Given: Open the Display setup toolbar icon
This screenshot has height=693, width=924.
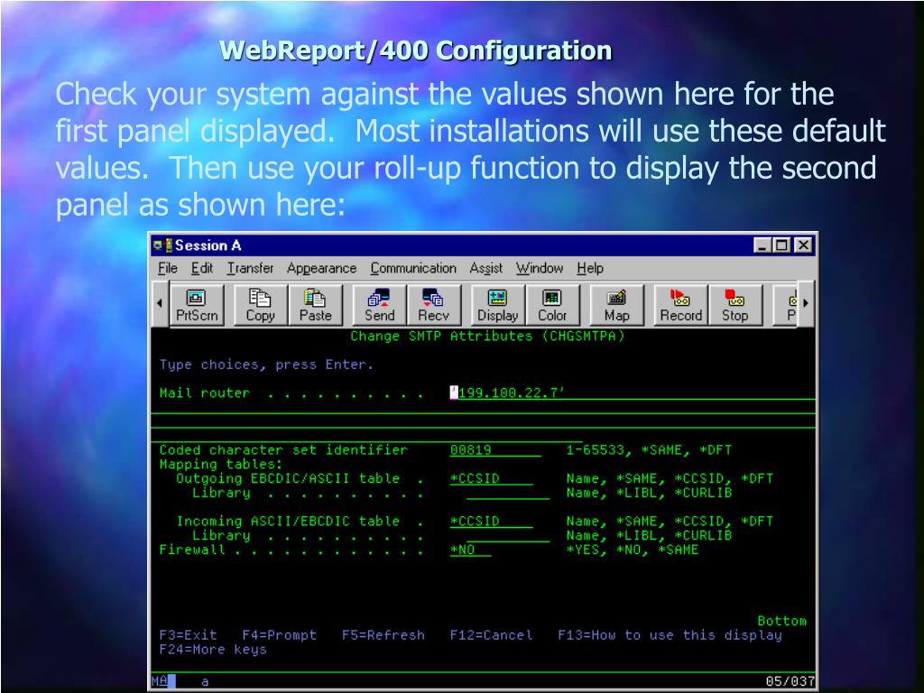Looking at the screenshot, I should pos(497,305).
